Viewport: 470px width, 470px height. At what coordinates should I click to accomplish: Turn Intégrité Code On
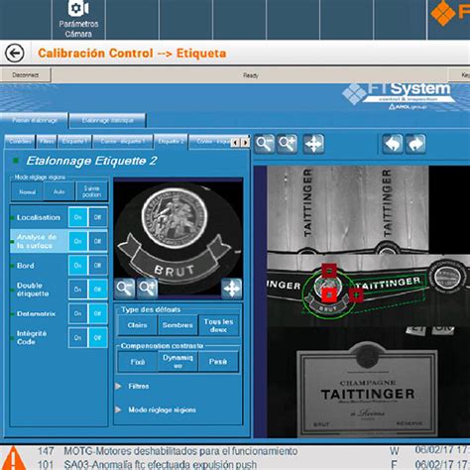pyautogui.click(x=78, y=337)
